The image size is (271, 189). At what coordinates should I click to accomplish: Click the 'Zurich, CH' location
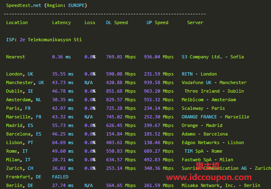tap(20, 168)
